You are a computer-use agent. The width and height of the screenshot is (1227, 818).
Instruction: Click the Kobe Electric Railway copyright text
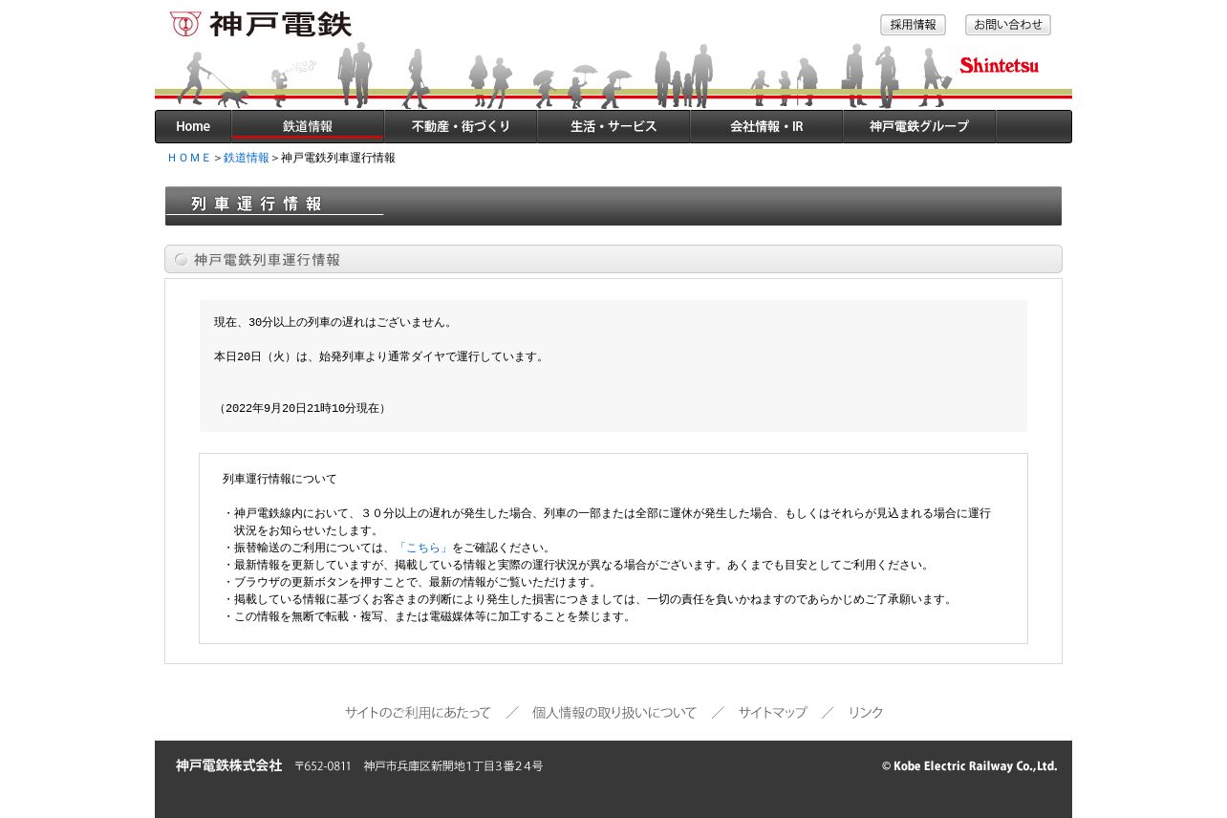click(969, 765)
